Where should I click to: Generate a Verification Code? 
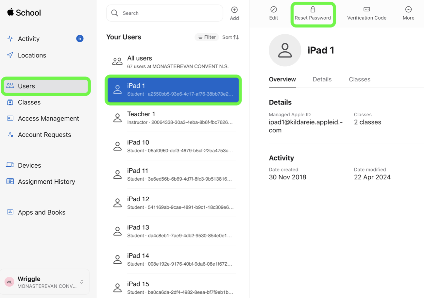point(367,13)
